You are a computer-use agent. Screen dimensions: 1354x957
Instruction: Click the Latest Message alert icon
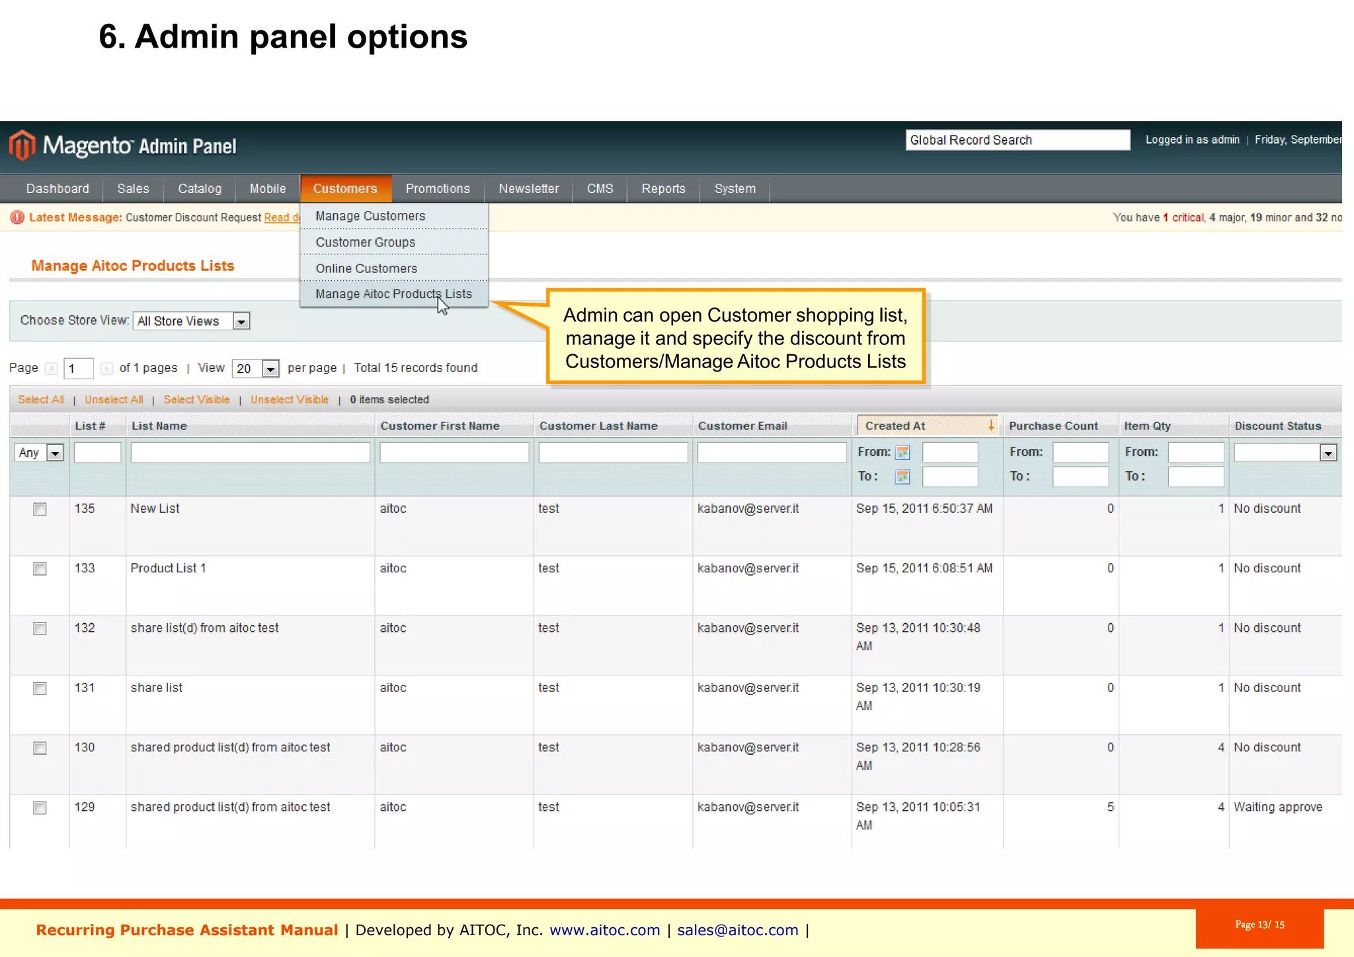click(17, 217)
